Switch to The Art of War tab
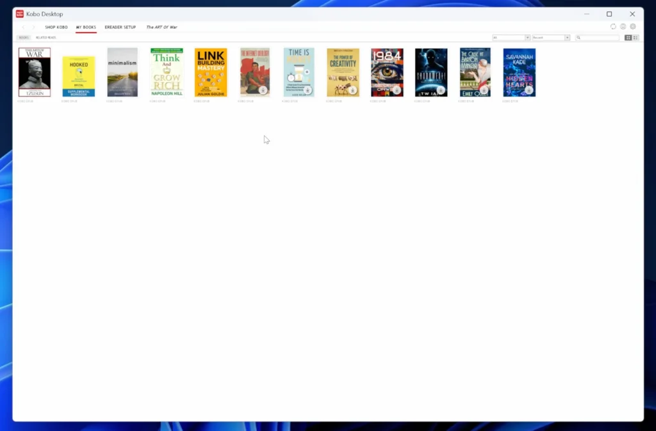Image resolution: width=656 pixels, height=431 pixels. (161, 27)
